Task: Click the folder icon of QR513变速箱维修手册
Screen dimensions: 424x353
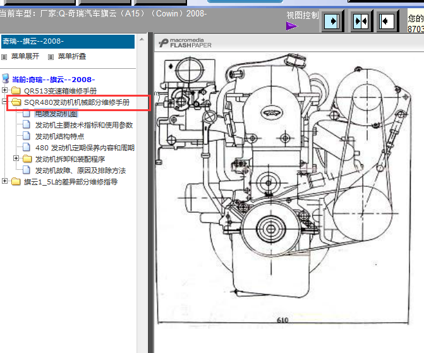Action: coord(16,90)
